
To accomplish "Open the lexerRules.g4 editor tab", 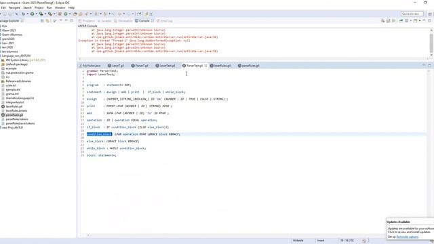I will 220,66.
